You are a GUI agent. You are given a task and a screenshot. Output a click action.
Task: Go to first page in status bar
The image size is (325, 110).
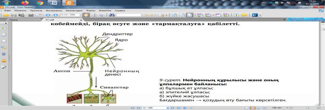coord(132,108)
